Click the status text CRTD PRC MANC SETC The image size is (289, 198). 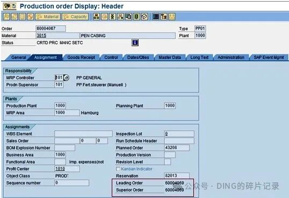click(x=60, y=43)
